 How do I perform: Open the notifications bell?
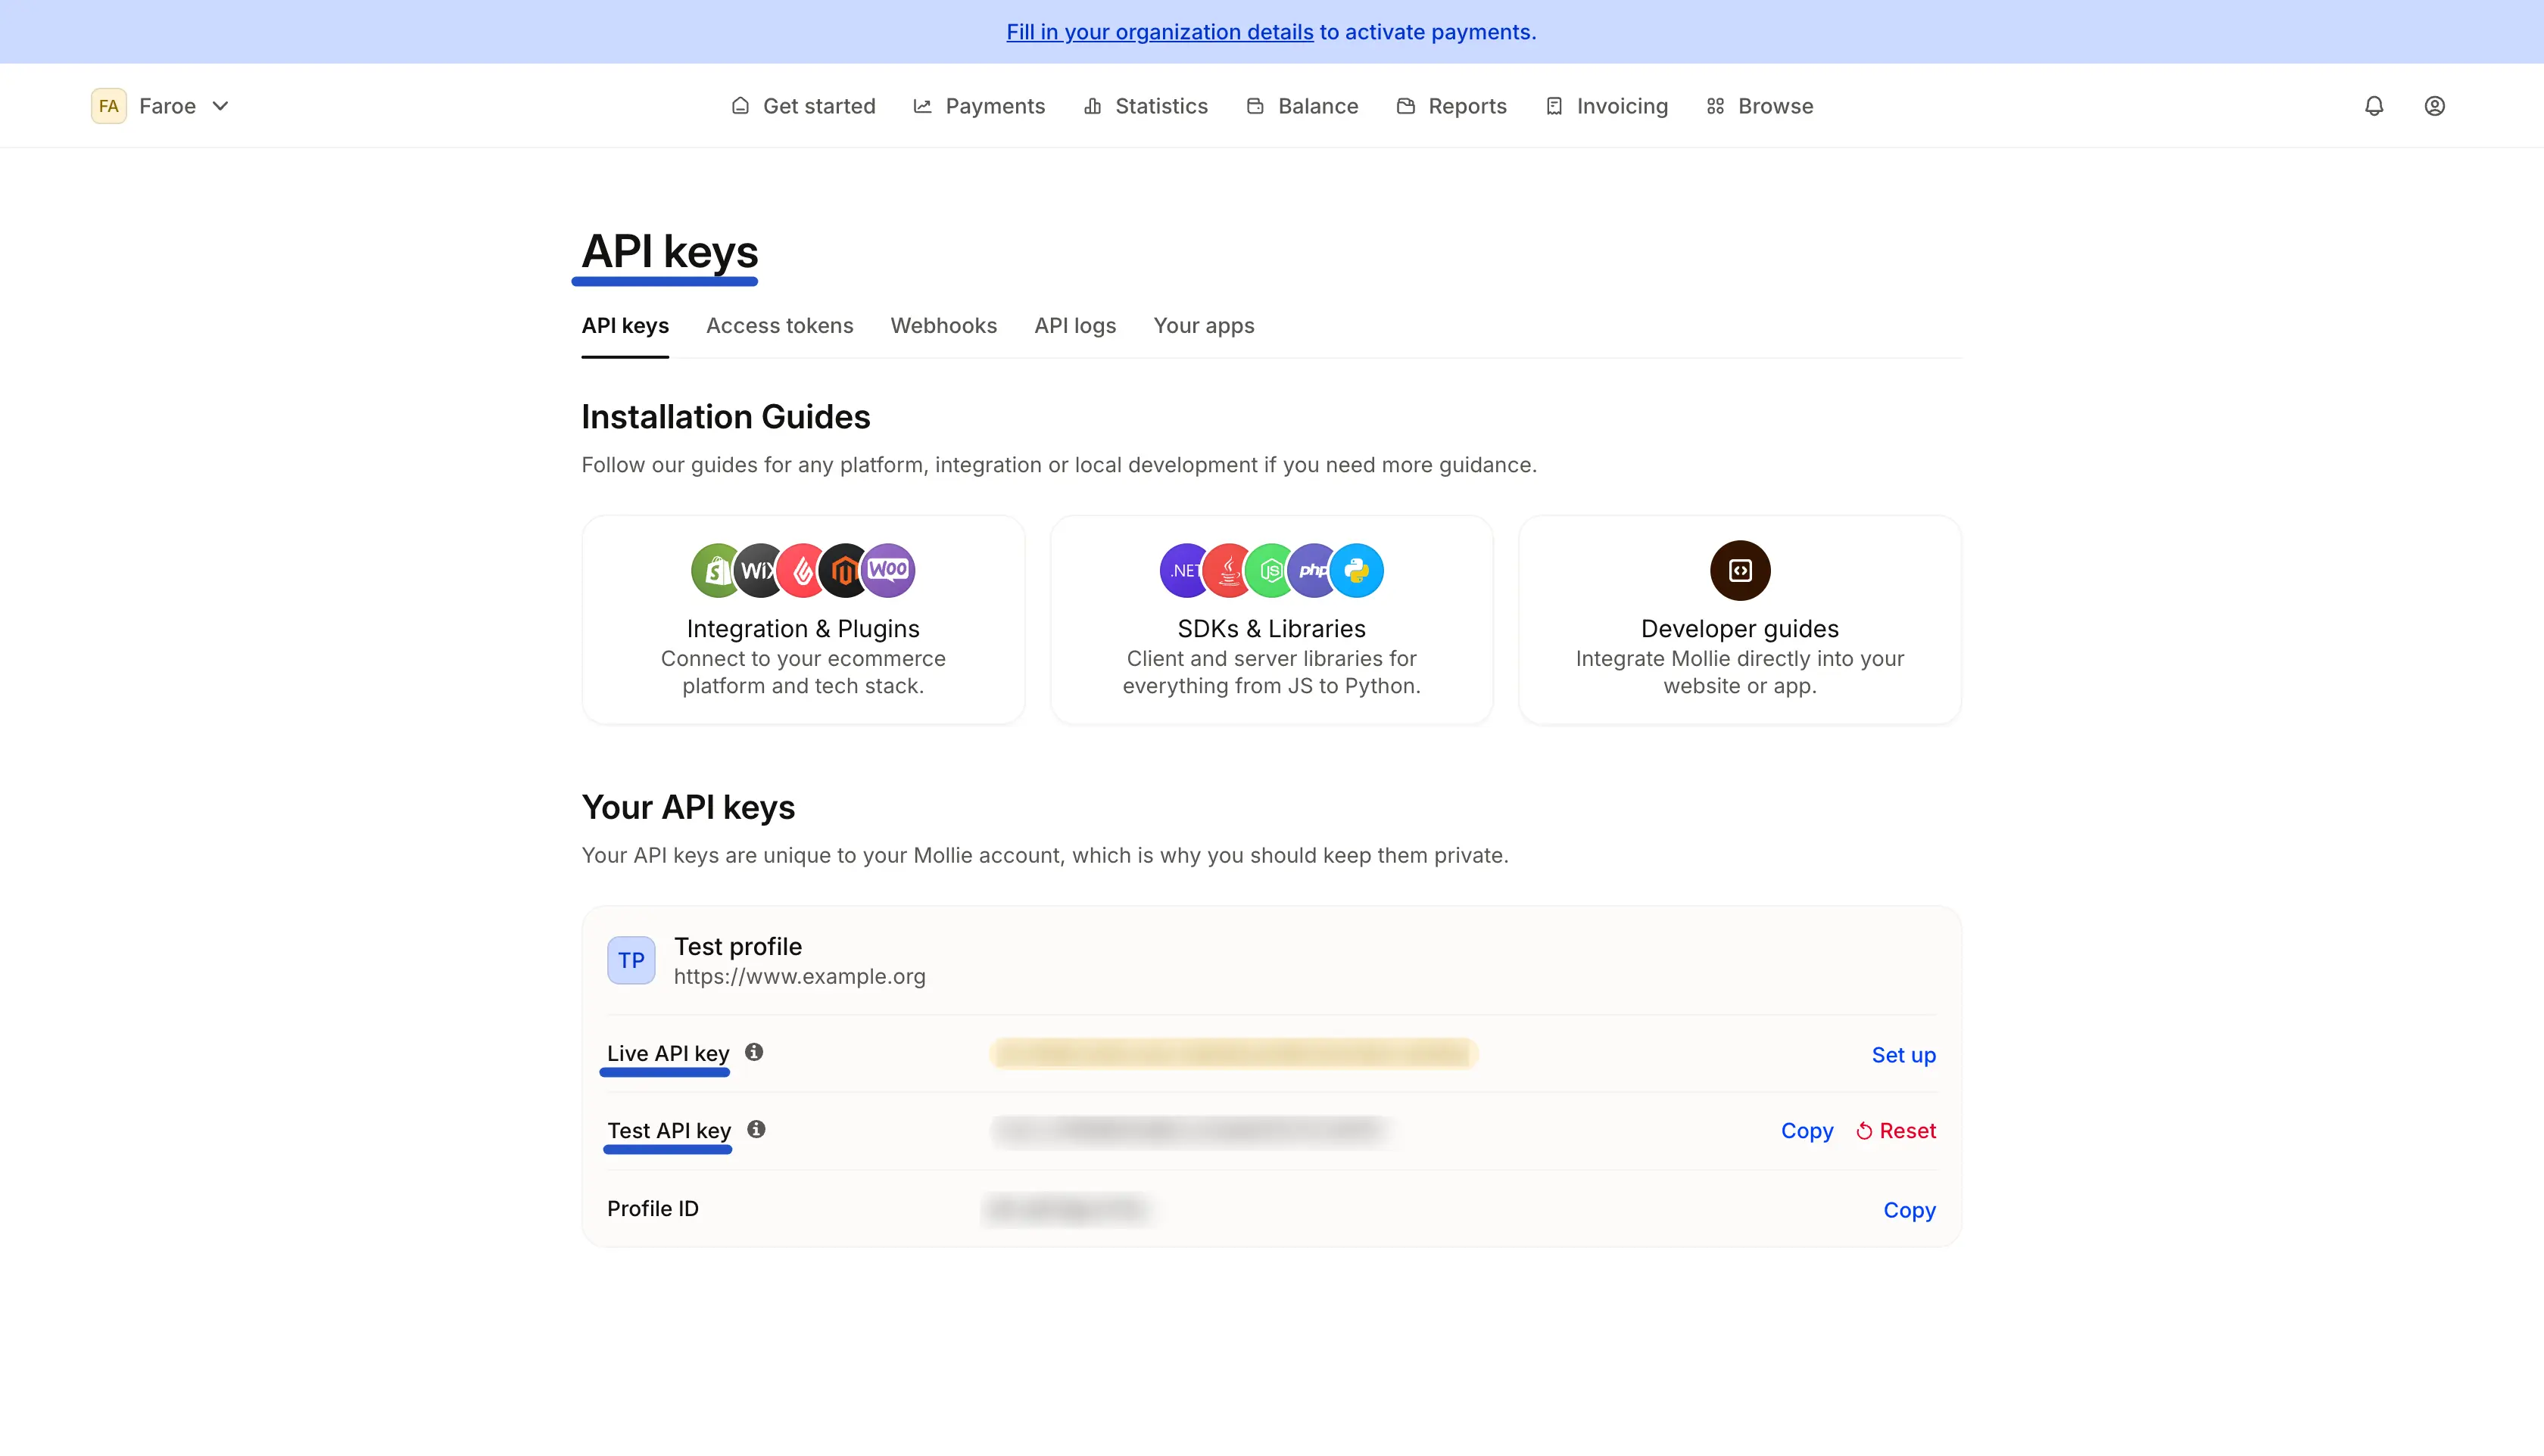click(2373, 106)
